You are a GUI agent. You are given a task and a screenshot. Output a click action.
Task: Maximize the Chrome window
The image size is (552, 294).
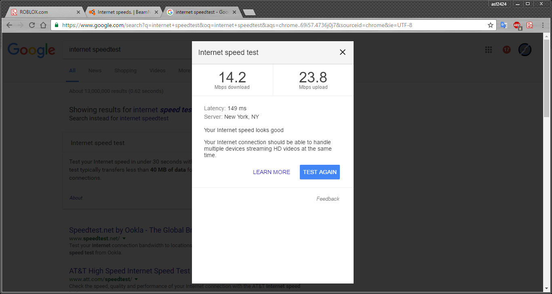528,4
